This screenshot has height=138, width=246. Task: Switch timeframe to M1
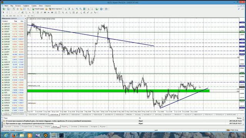click(x=3, y=16)
